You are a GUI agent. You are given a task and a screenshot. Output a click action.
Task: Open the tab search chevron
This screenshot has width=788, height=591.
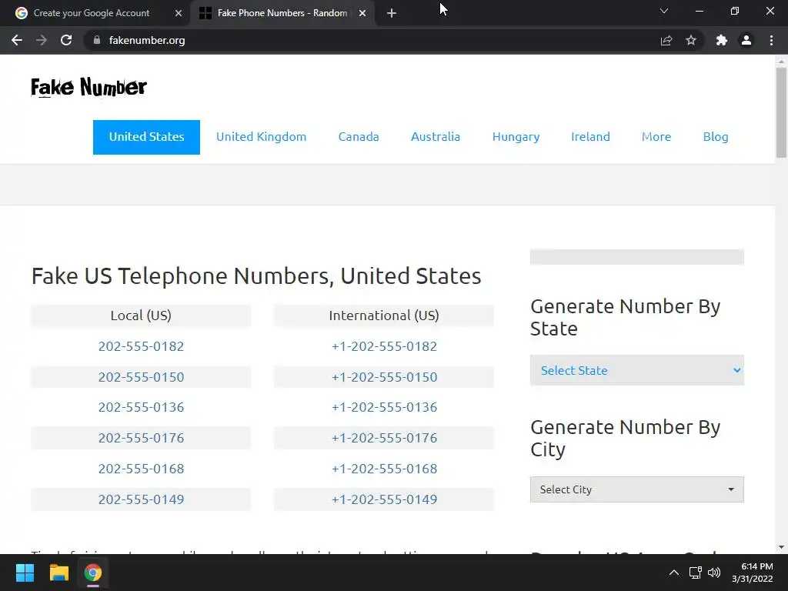pyautogui.click(x=664, y=11)
